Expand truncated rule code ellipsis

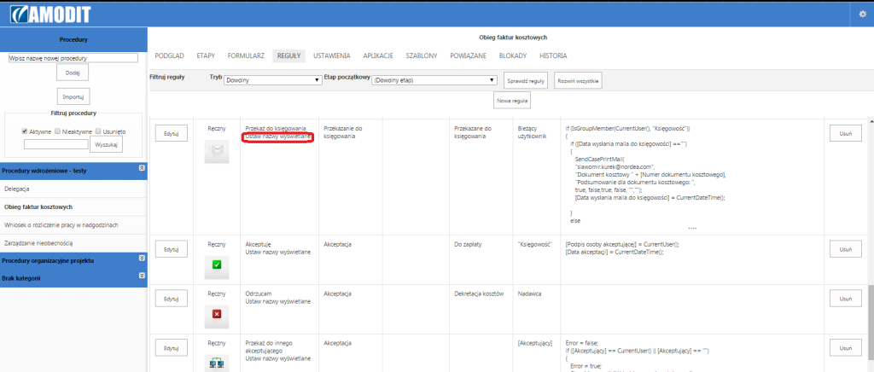[692, 227]
